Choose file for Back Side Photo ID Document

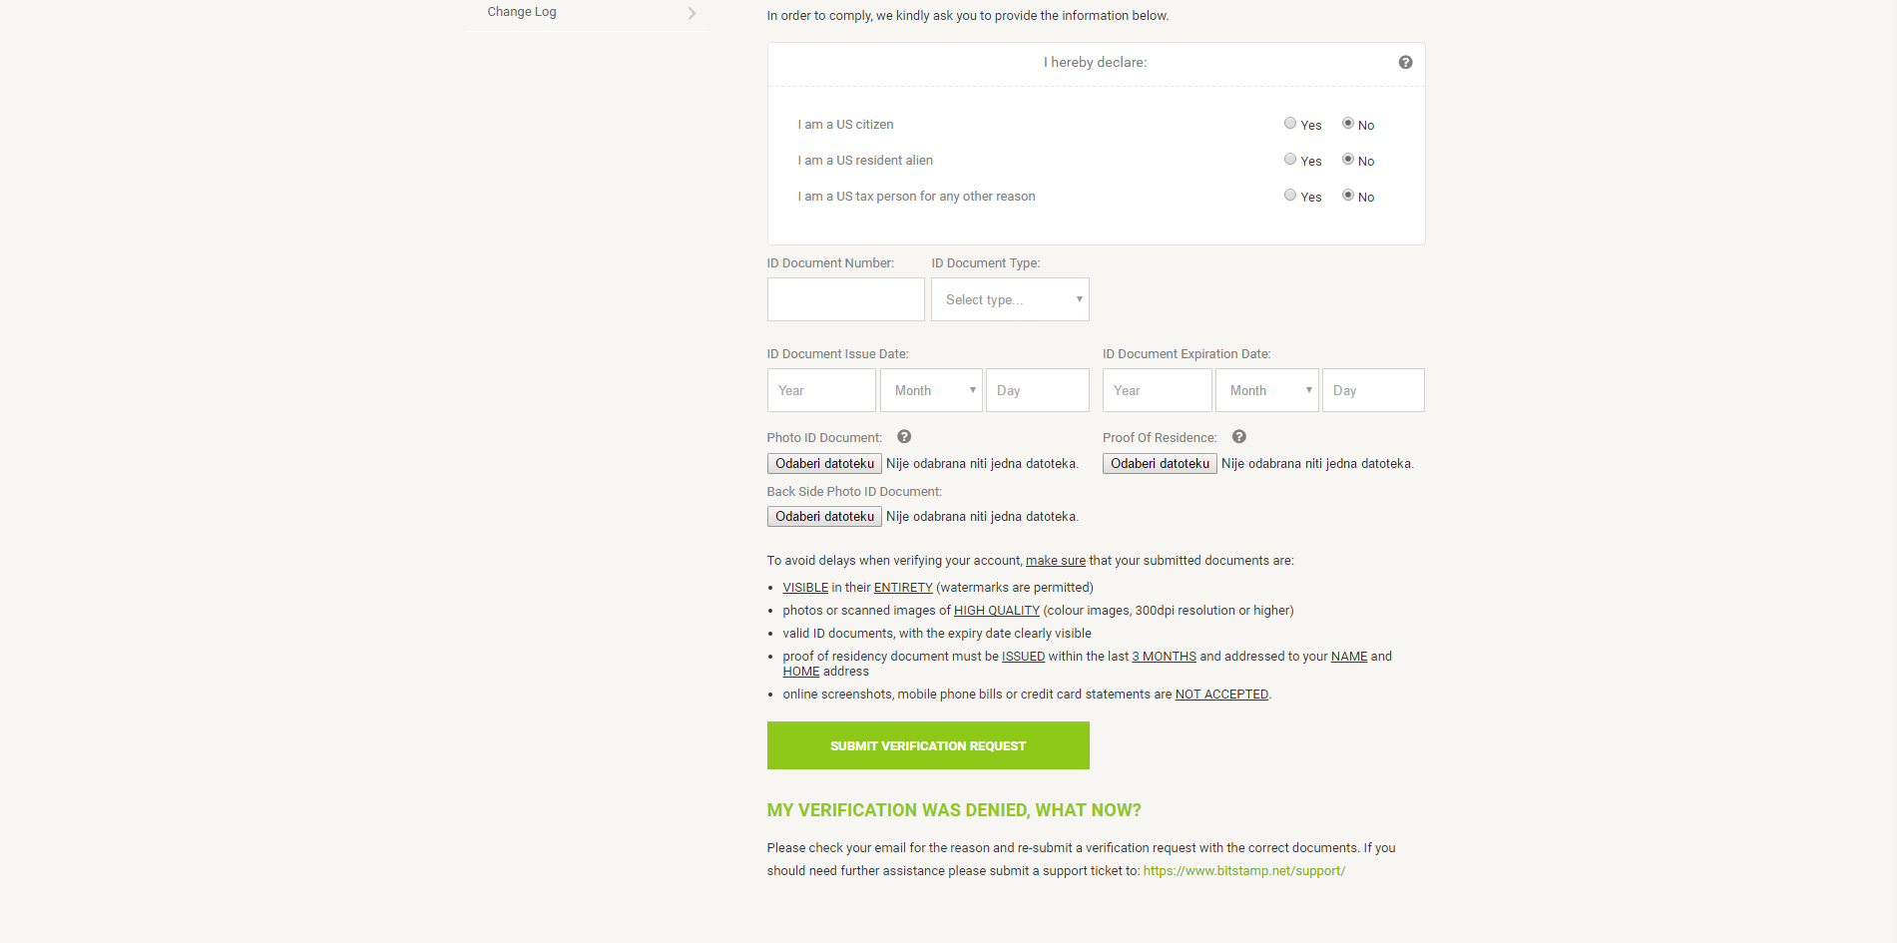824,517
